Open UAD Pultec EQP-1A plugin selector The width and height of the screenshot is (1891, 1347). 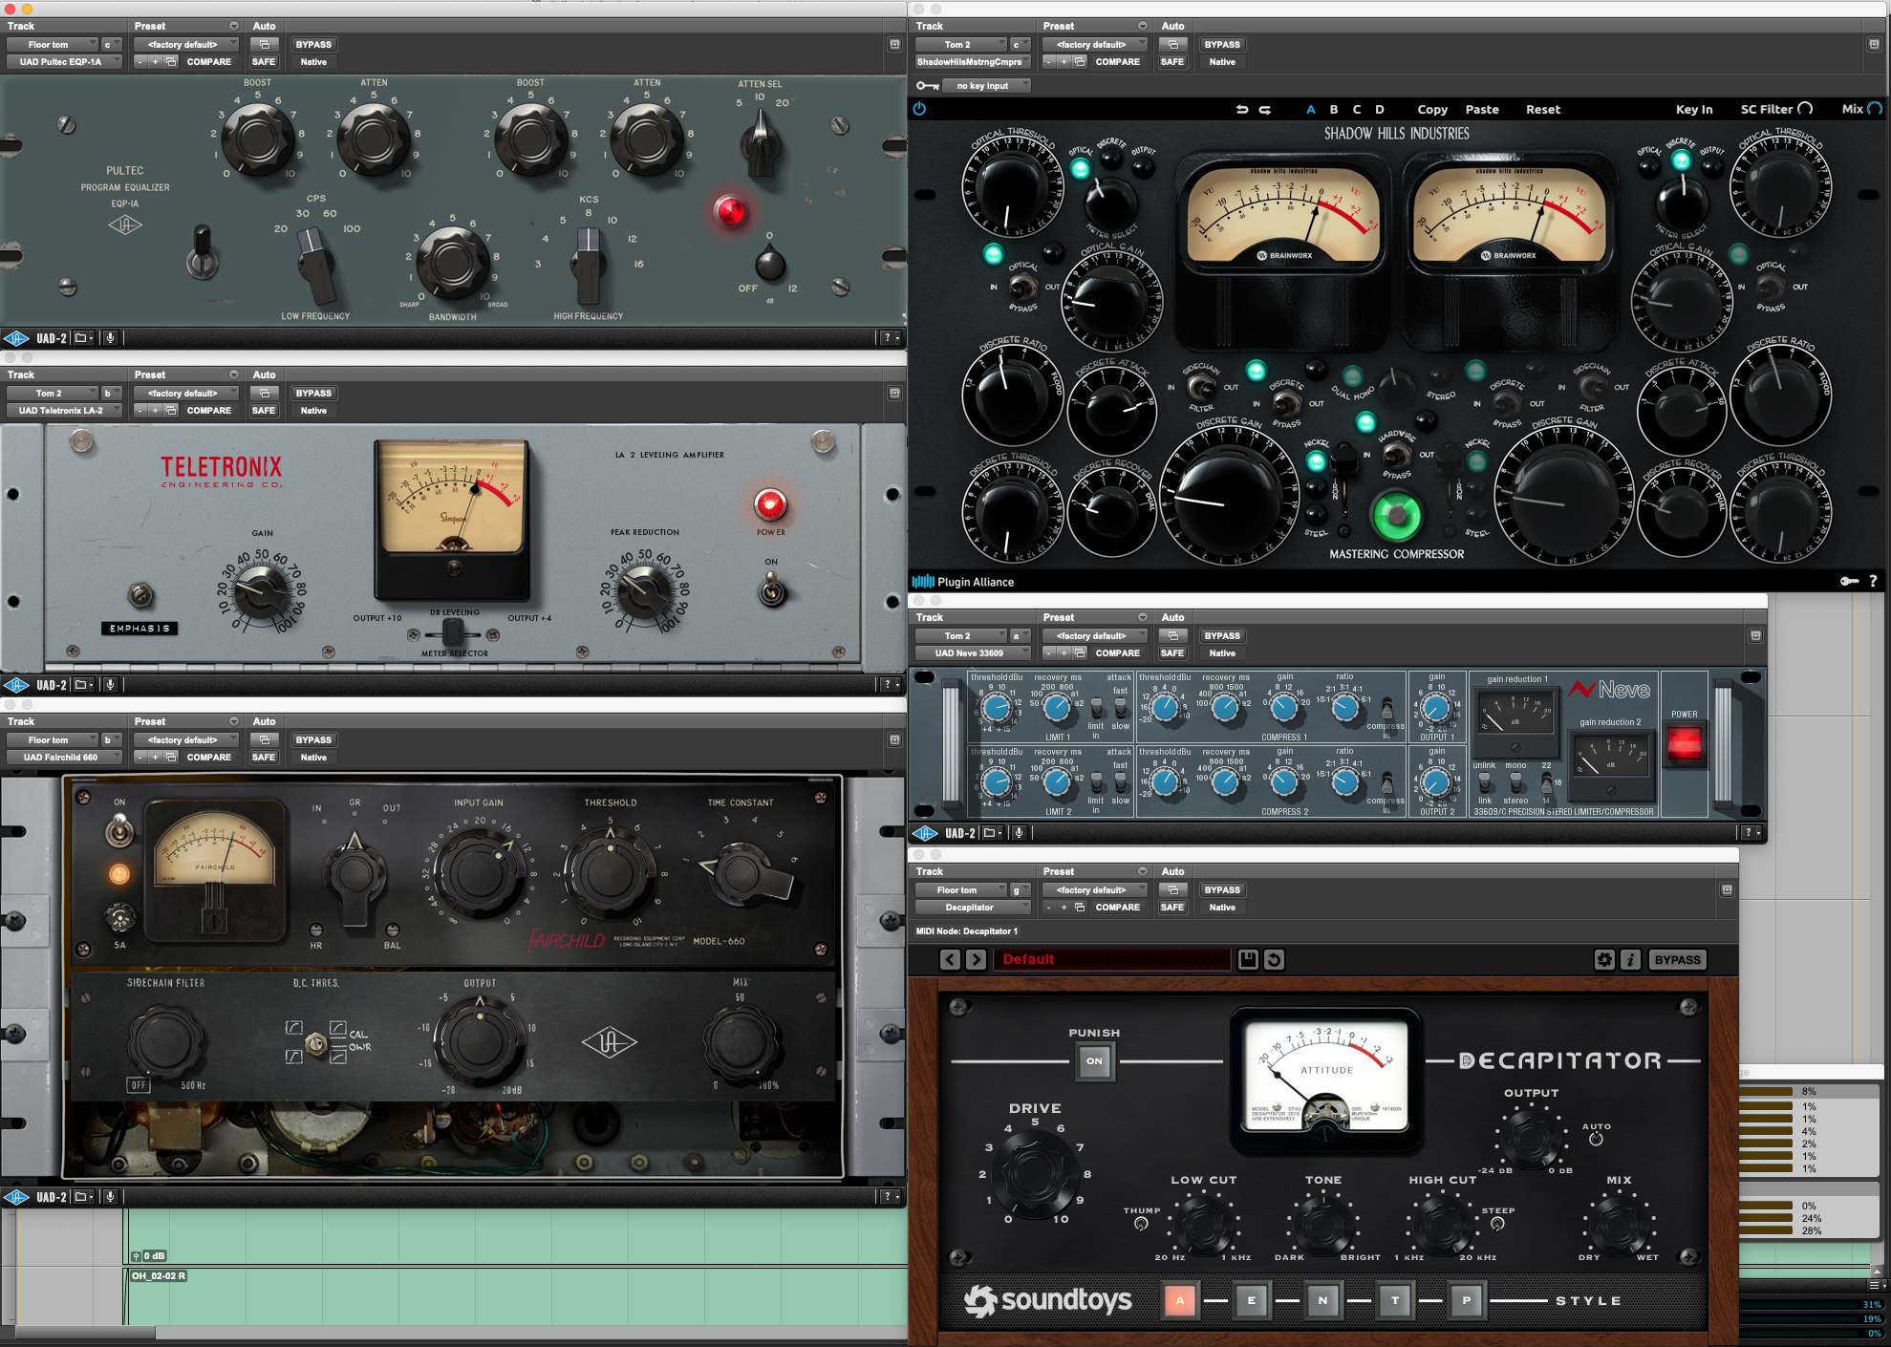[x=65, y=61]
